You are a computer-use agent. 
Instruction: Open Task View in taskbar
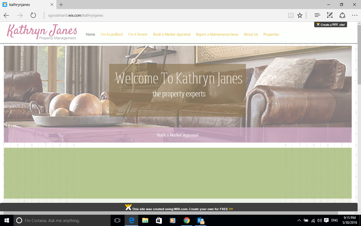tap(117, 220)
